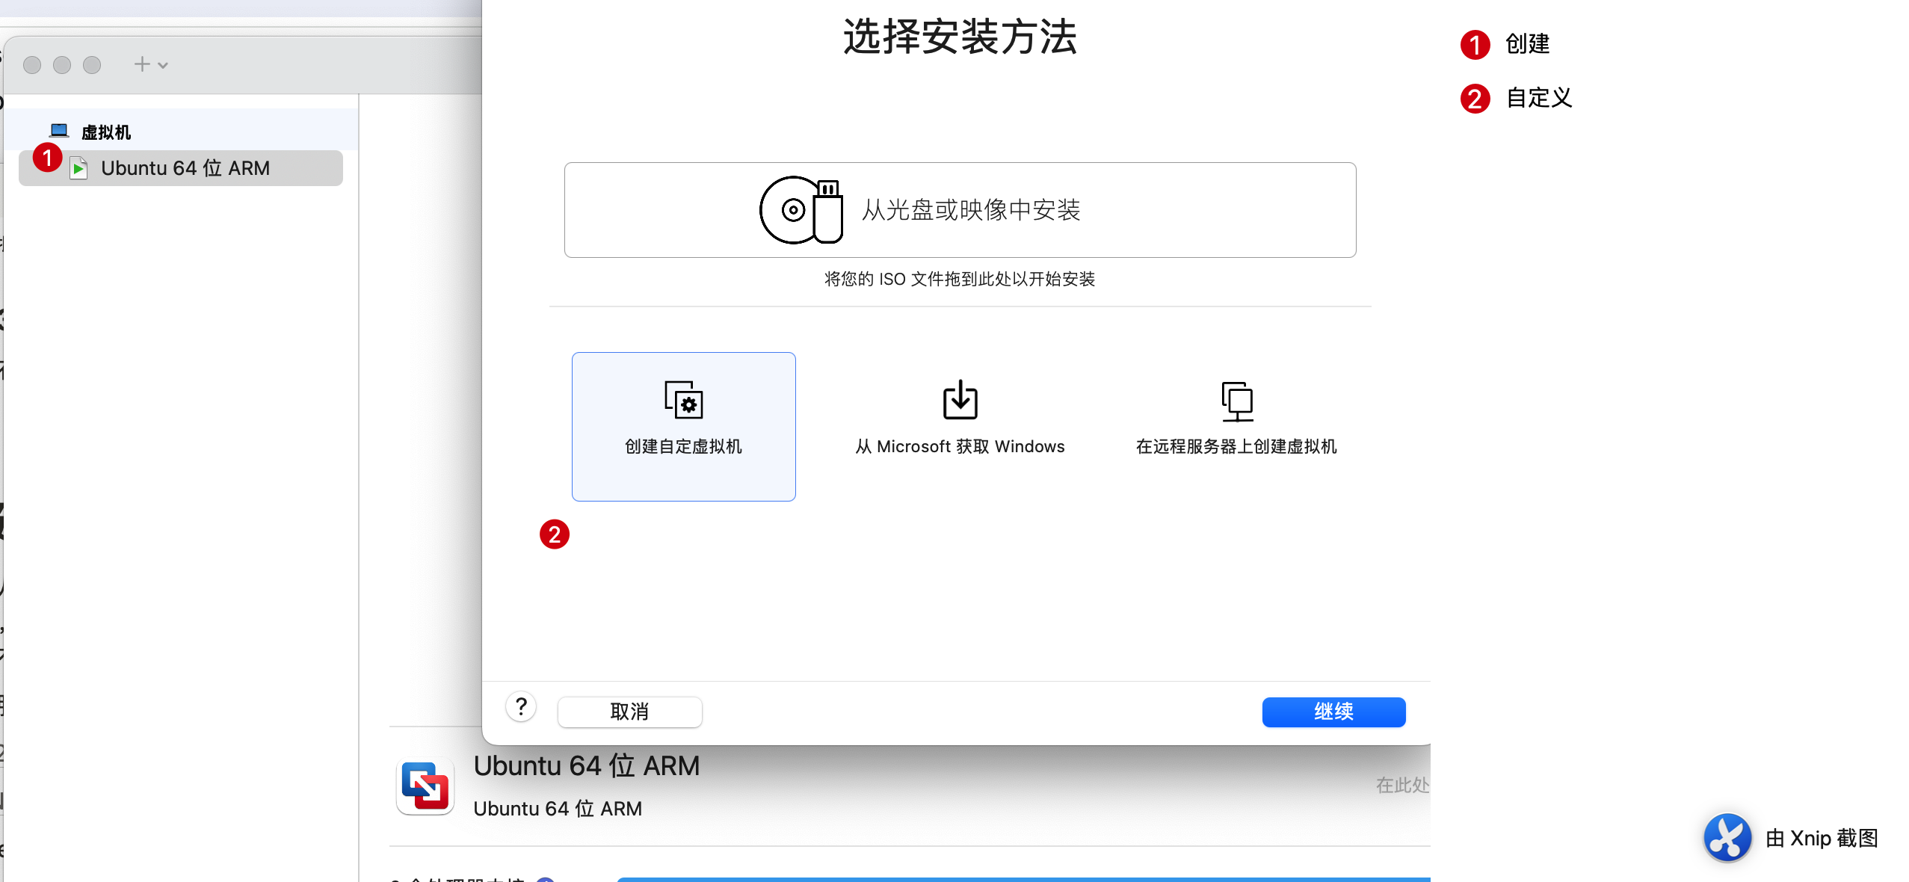Click the Windows download arrow icon
The image size is (1909, 882).
pos(960,400)
